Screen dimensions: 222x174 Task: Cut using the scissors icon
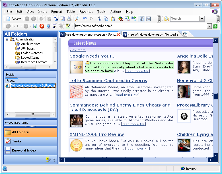[x=100, y=19]
